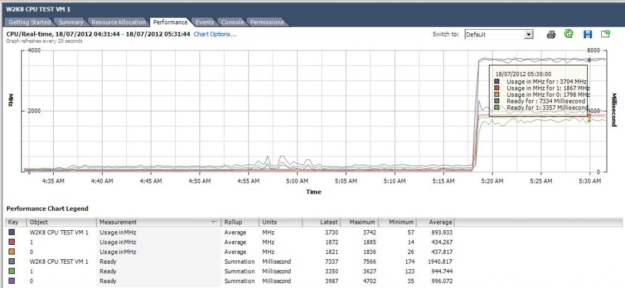Viewport: 625px width, 288px height.
Task: Click the 5:00 AM time axis label
Action: pos(297,181)
